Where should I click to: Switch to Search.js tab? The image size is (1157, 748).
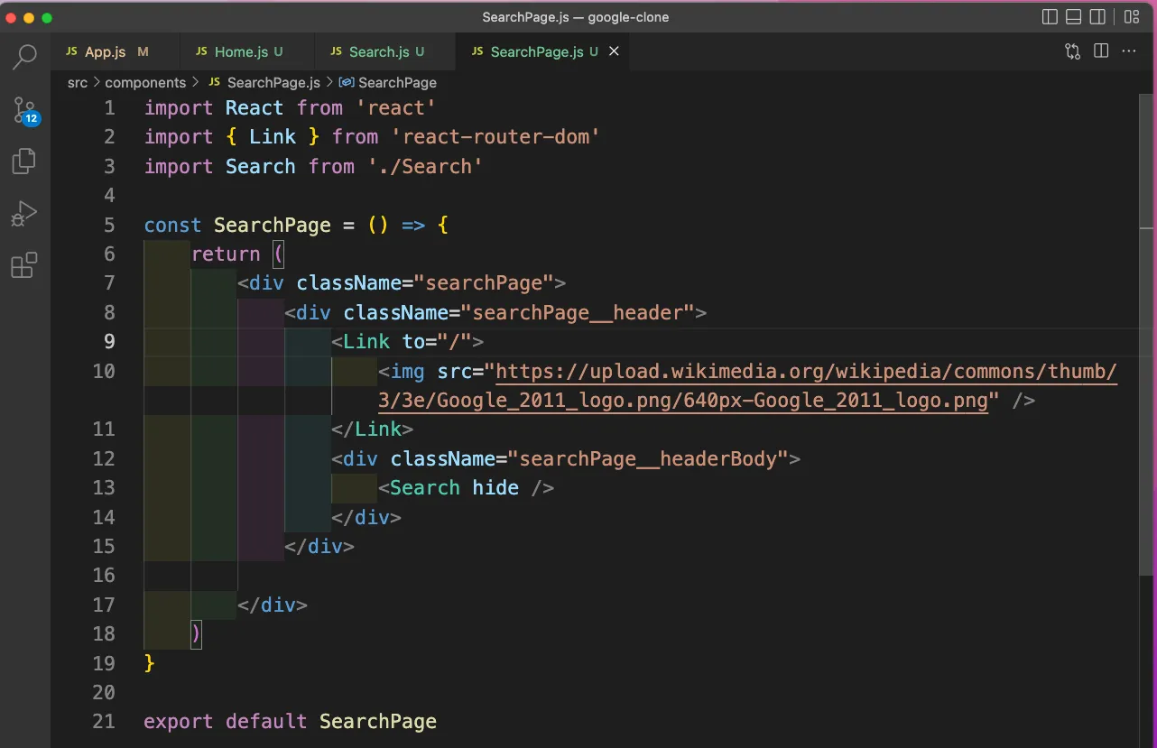point(386,52)
